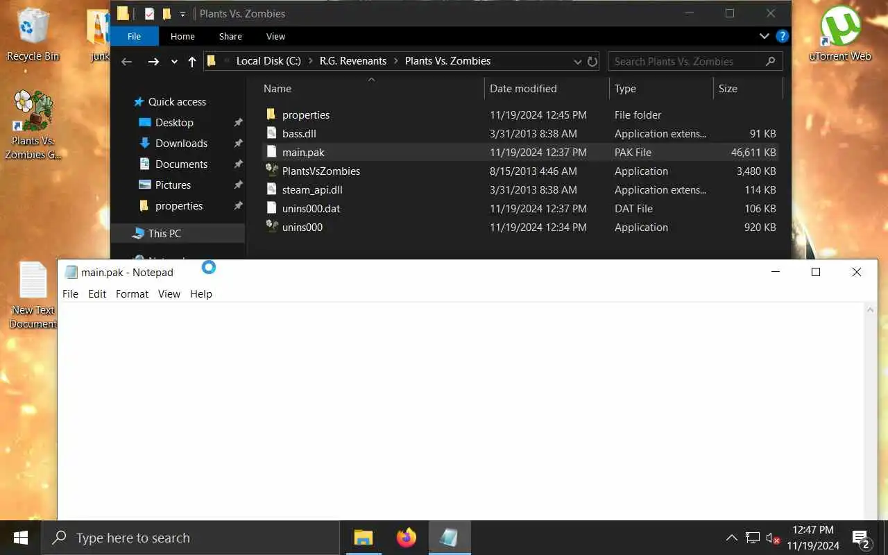
Task: Open the Recycle Bin desktop icon
Action: pos(33,35)
